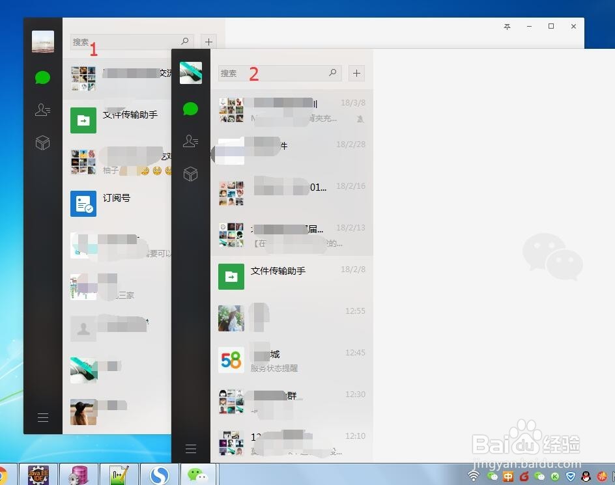Open group chat timed 12:30
615x485 pixels.
(291, 402)
